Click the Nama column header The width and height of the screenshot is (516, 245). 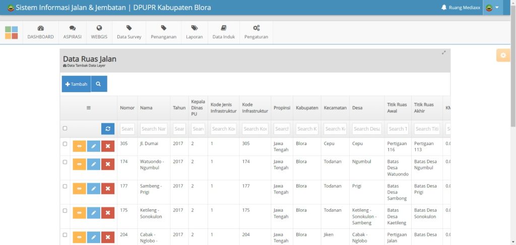coord(154,108)
